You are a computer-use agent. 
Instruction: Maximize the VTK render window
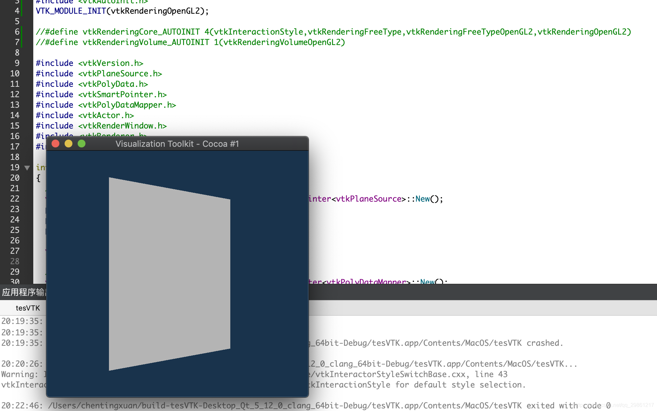click(x=82, y=144)
